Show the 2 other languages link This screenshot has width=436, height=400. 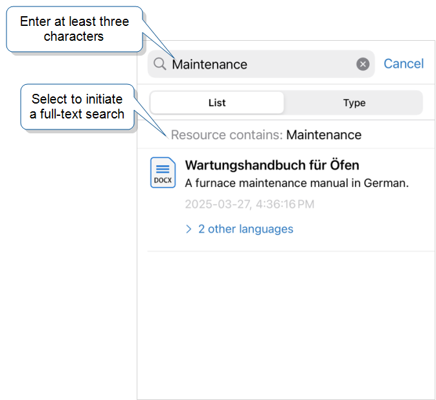coord(246,229)
